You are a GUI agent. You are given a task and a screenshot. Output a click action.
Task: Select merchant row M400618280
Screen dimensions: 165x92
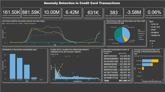pyautogui.click(x=117, y=64)
